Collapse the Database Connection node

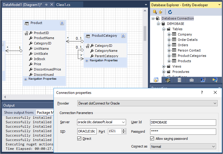(153, 18)
